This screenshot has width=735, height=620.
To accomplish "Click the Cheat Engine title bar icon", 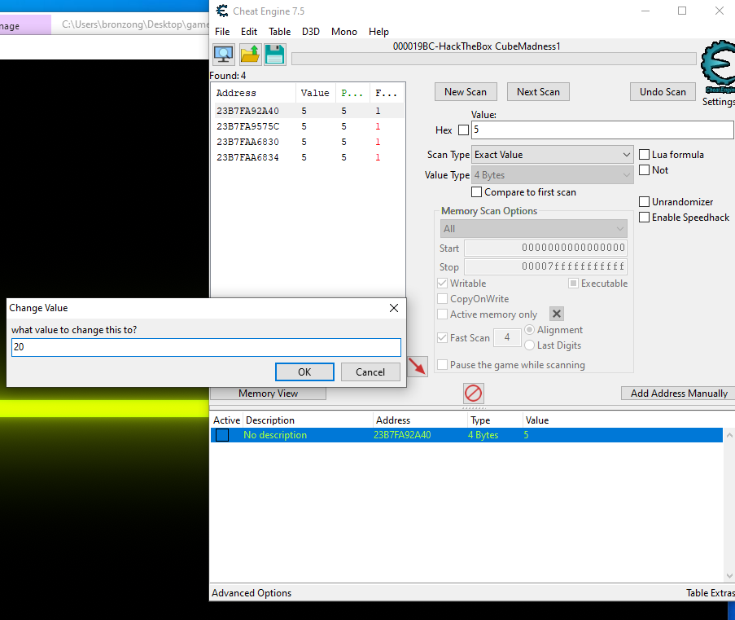I will pos(221,11).
